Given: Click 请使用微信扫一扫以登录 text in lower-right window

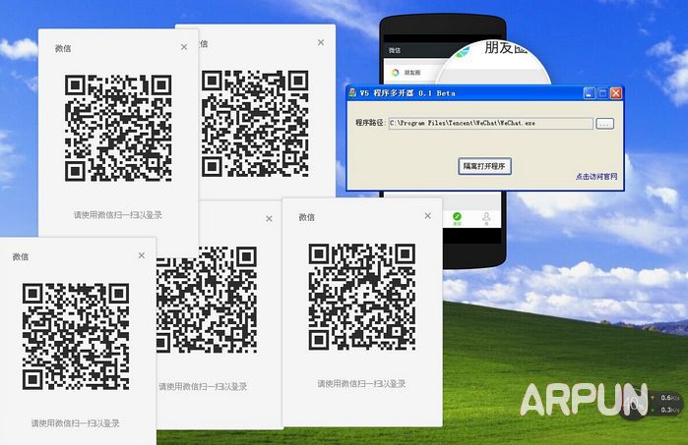Looking at the screenshot, I should [361, 384].
